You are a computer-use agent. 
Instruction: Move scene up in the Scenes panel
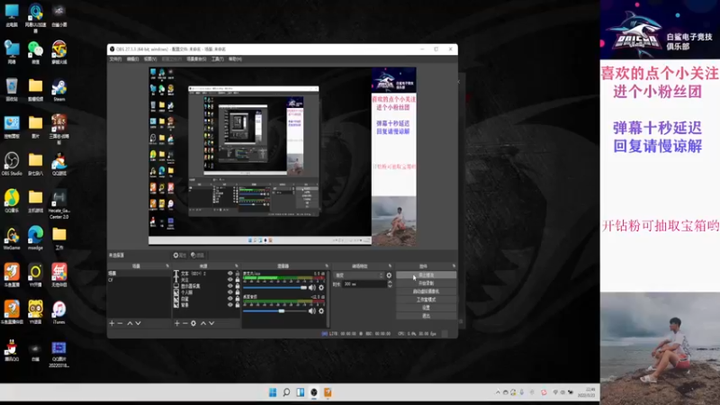click(130, 323)
